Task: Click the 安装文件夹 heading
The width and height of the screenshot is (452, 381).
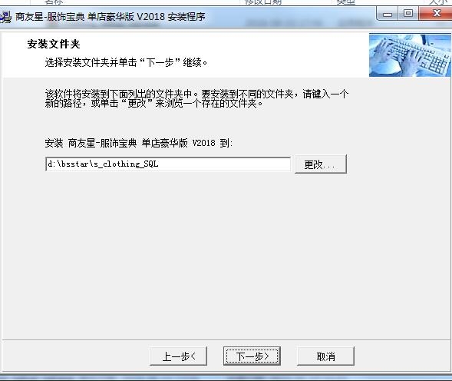Action: 54,44
